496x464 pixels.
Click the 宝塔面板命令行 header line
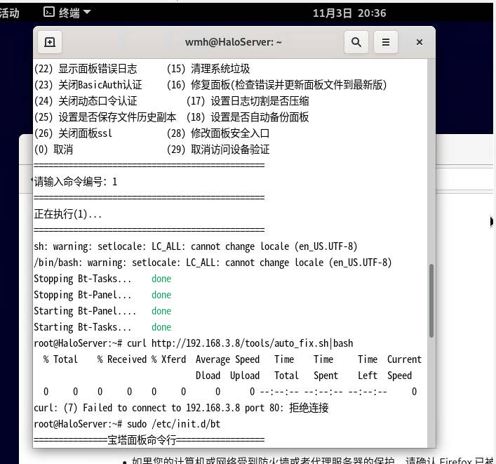coord(149,440)
